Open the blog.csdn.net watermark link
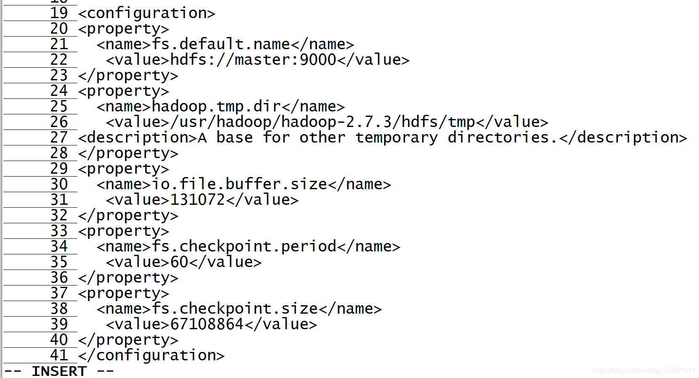699x378 pixels. [x=644, y=370]
